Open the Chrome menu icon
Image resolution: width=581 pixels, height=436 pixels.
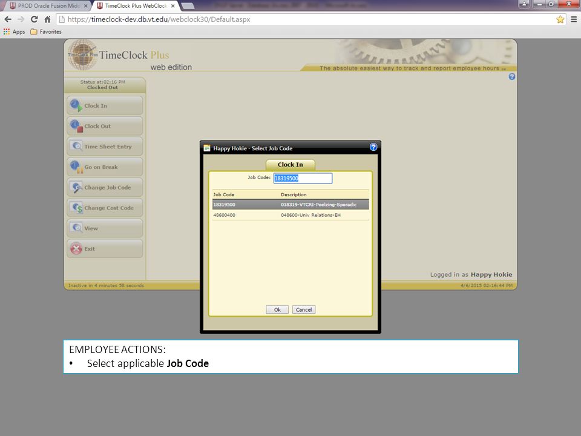pyautogui.click(x=574, y=19)
